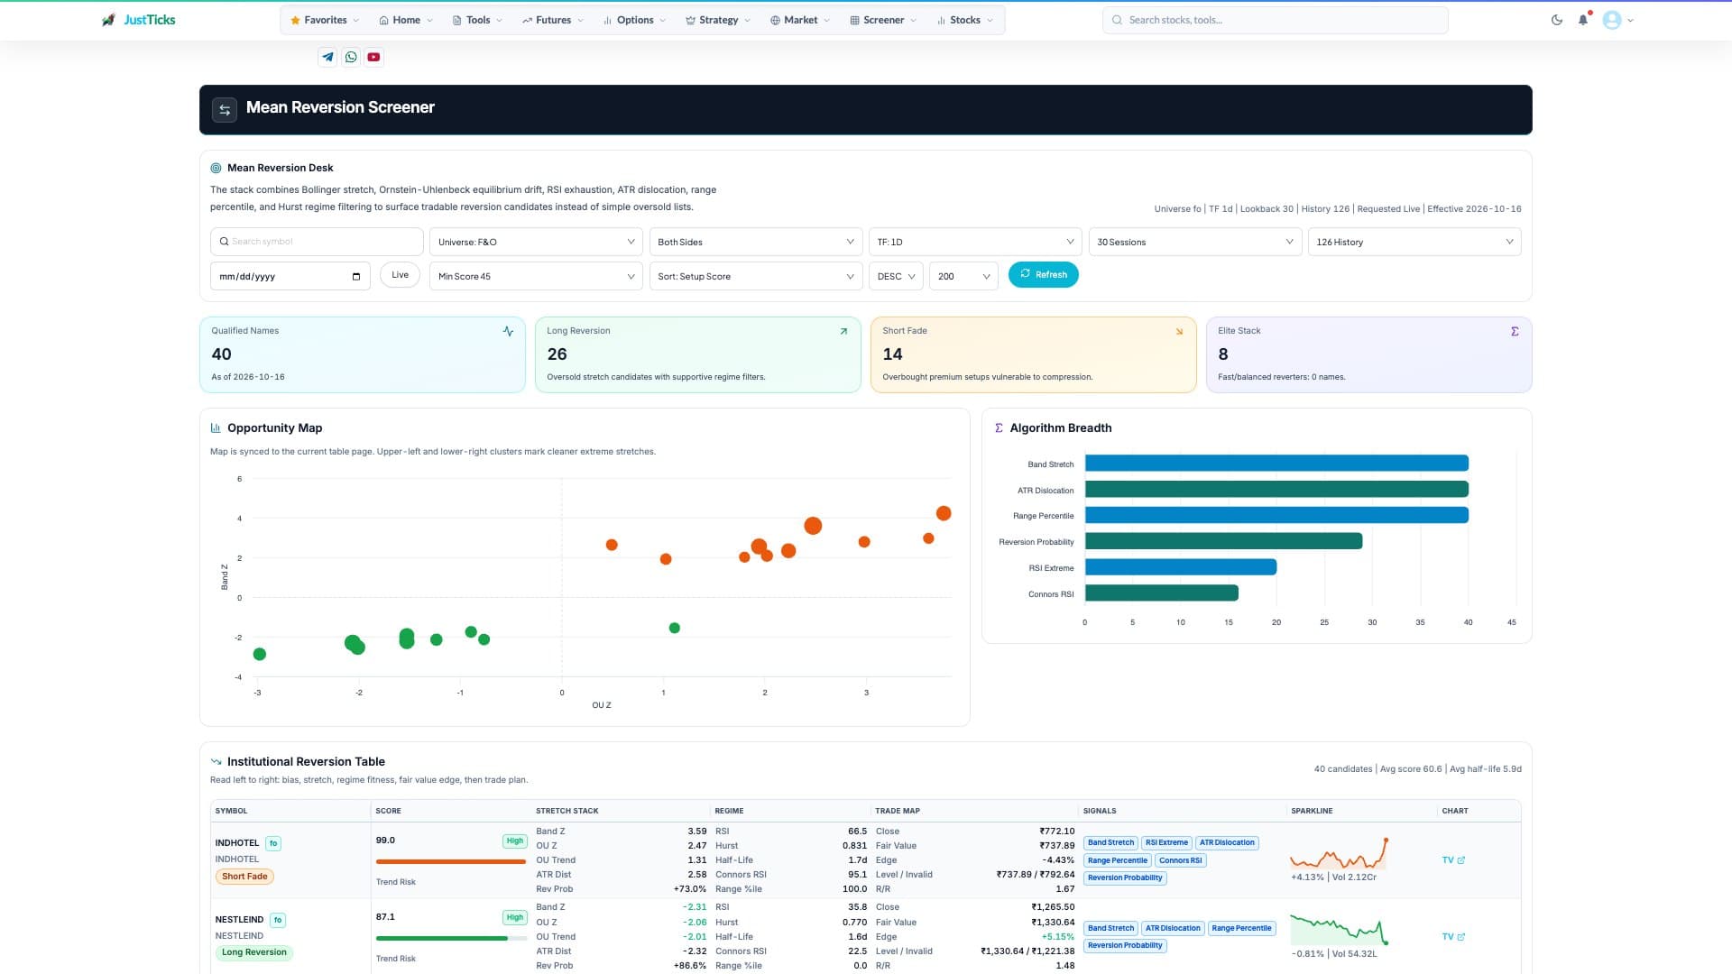The width and height of the screenshot is (1732, 974).
Task: Click the arrow icon on Short Fade card
Action: tap(1179, 331)
